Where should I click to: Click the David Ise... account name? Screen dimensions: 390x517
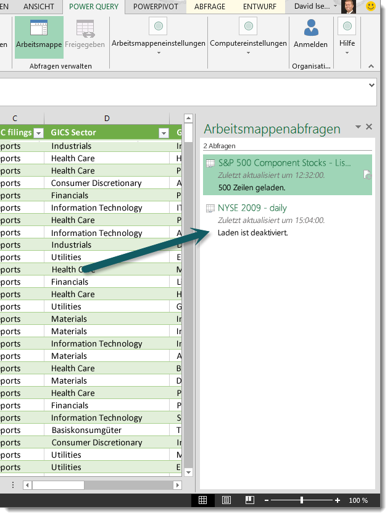(312, 6)
